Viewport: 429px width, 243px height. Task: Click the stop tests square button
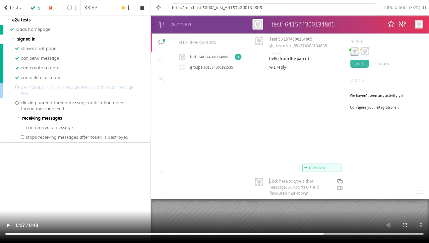click(x=142, y=8)
